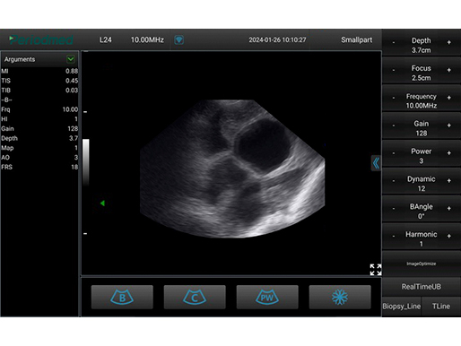Increase Frequency with the plus button
This screenshot has height=346, width=461.
[449, 98]
